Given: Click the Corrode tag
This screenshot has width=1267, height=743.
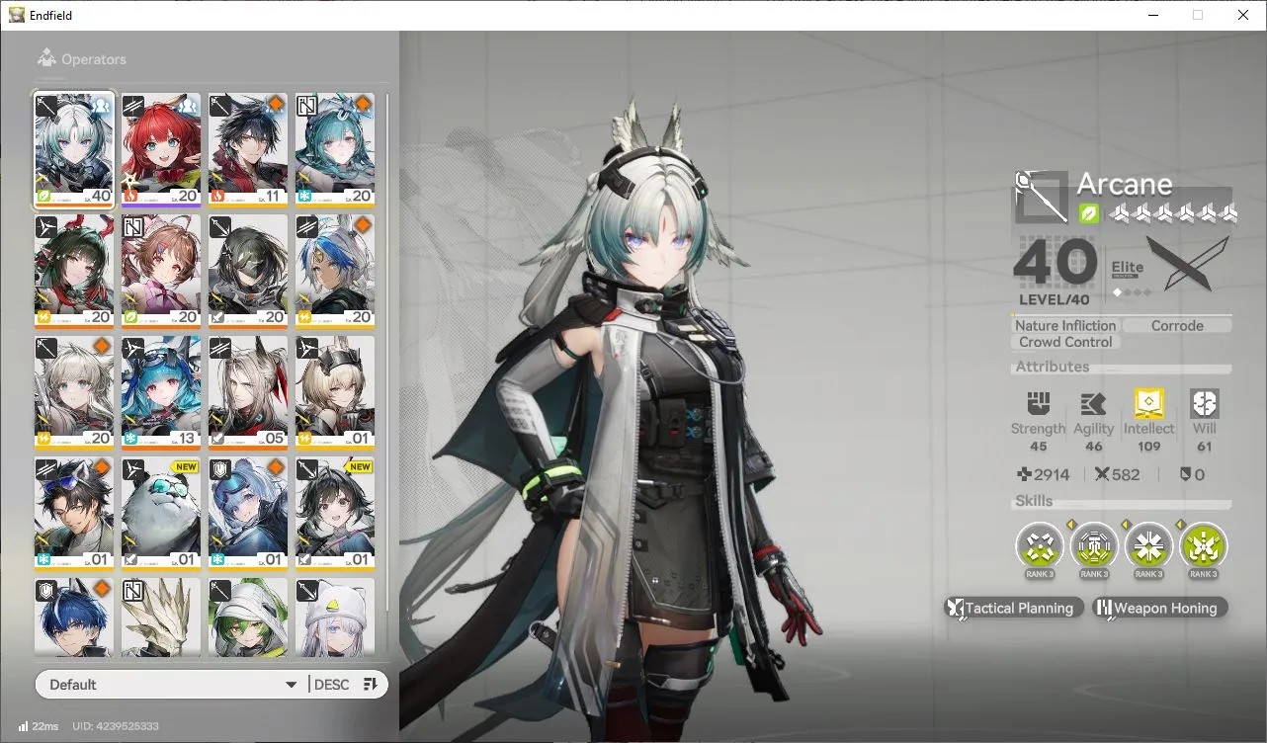Looking at the screenshot, I should (1177, 325).
